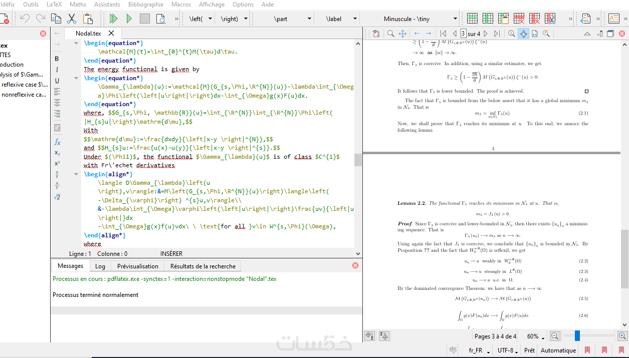Click the PDF page number field

click(x=463, y=34)
